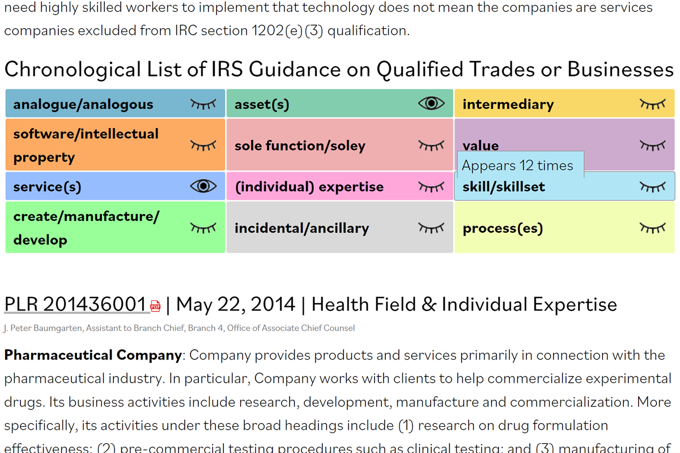The width and height of the screenshot is (680, 453).
Task: Select the "asset(s)" keyword card
Action: click(x=317, y=103)
